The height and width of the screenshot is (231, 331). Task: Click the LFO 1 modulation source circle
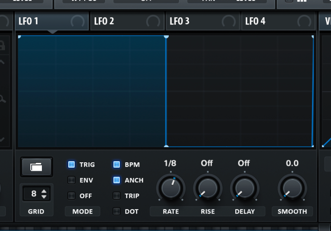(78, 21)
